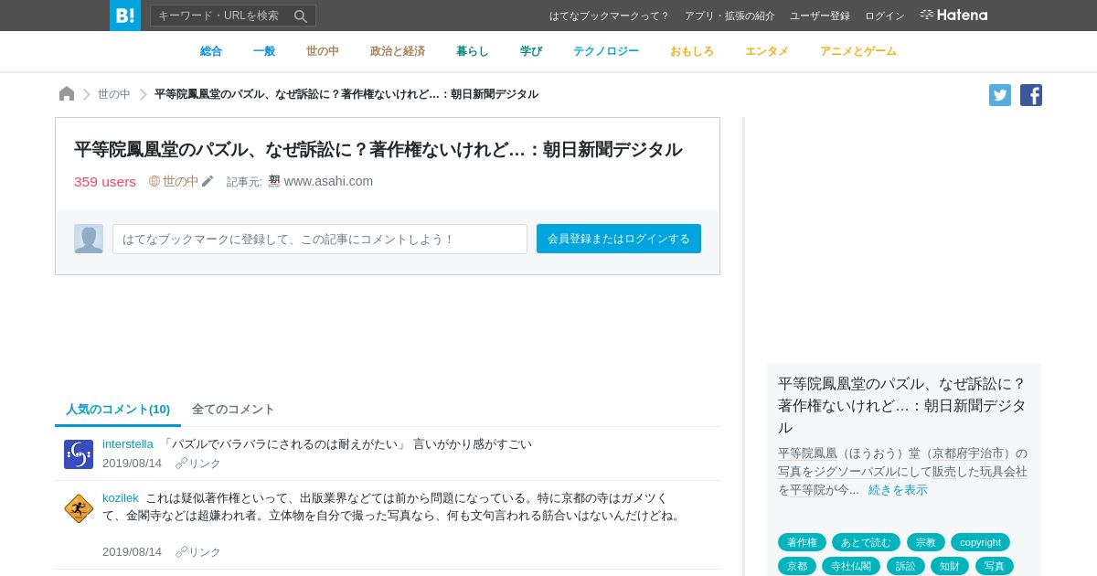1097x576 pixels.
Task: Click ログイン link in header
Action: [x=885, y=16]
